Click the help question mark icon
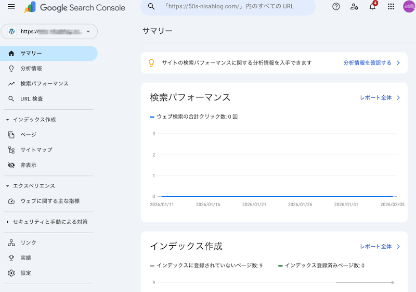Image resolution: width=416 pixels, height=292 pixels. point(336,7)
